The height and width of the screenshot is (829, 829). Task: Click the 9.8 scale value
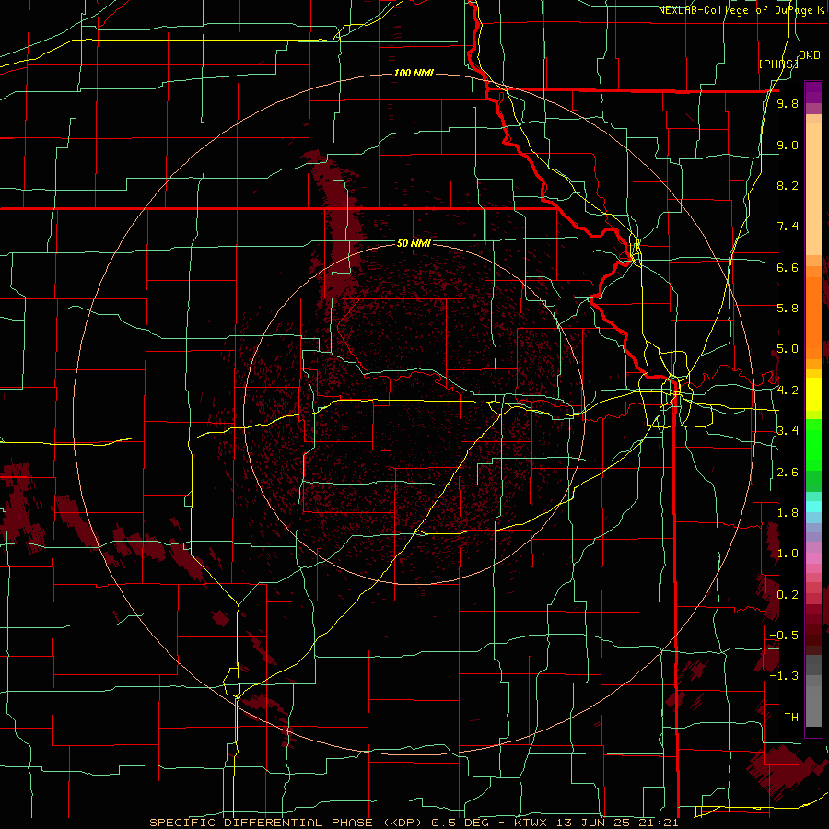coord(788,104)
